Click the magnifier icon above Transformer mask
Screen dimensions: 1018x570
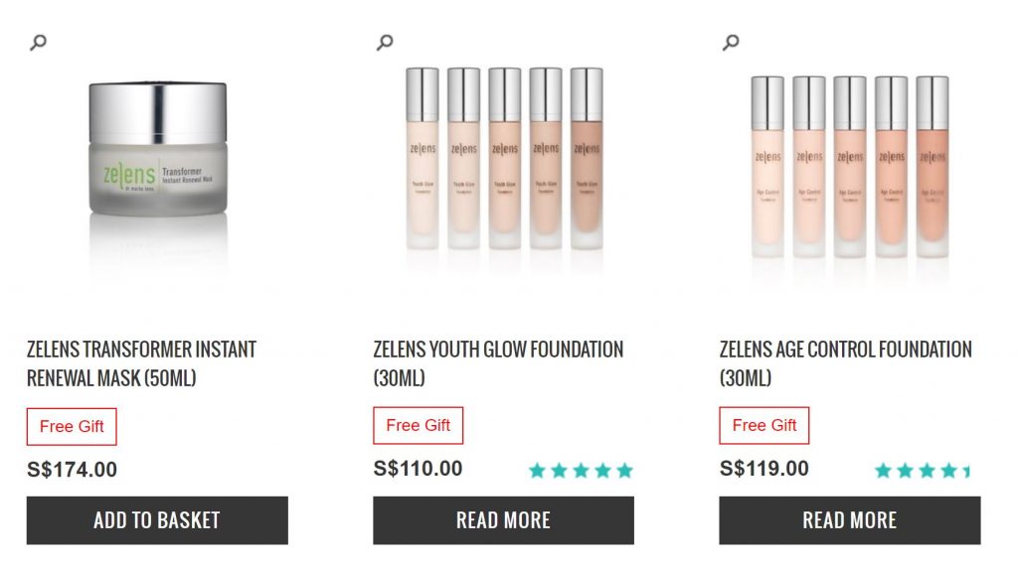coord(38,42)
